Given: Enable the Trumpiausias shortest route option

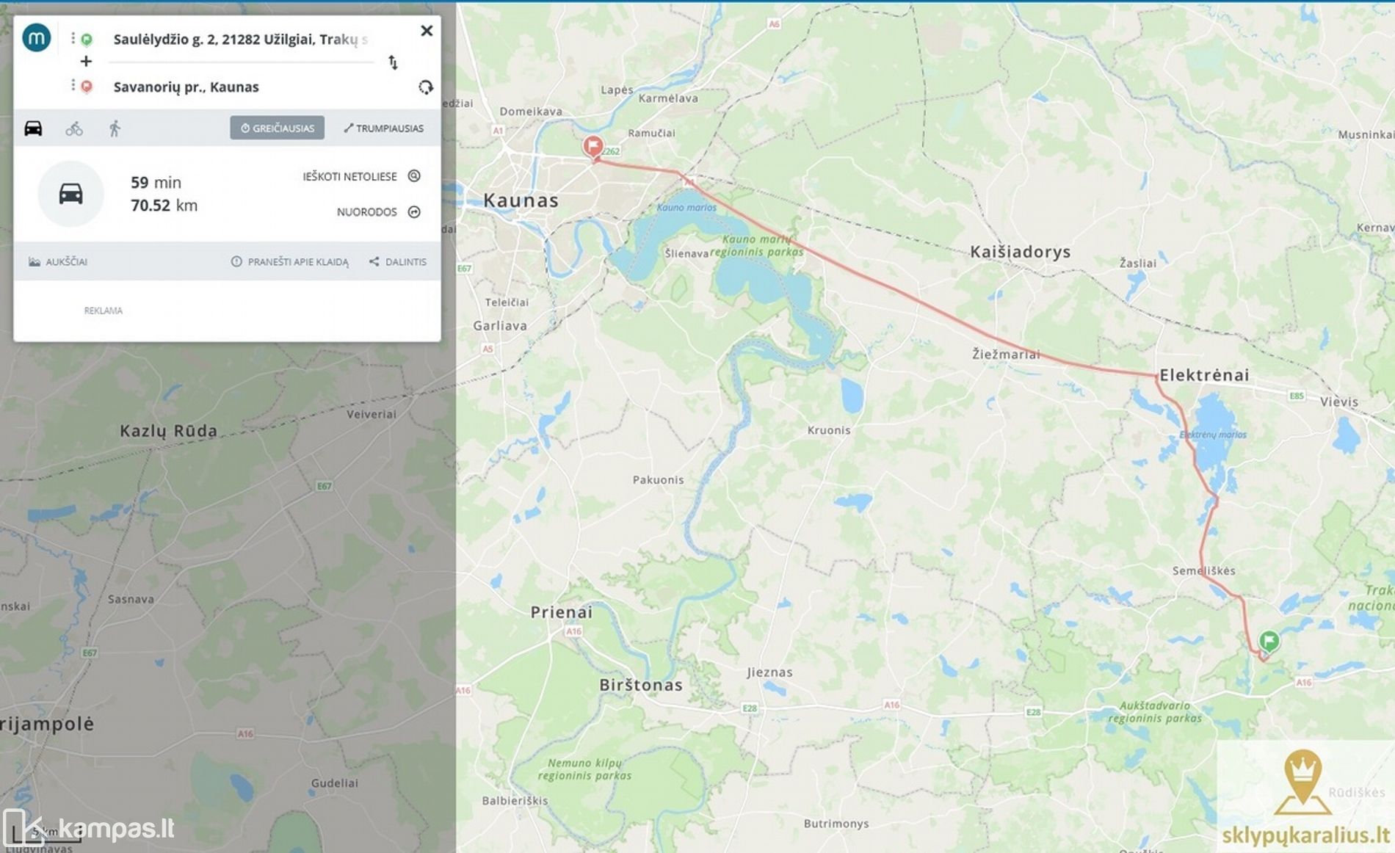Looking at the screenshot, I should click(x=383, y=128).
